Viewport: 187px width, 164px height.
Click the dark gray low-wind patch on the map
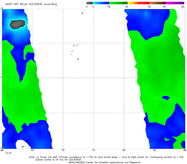(17, 24)
